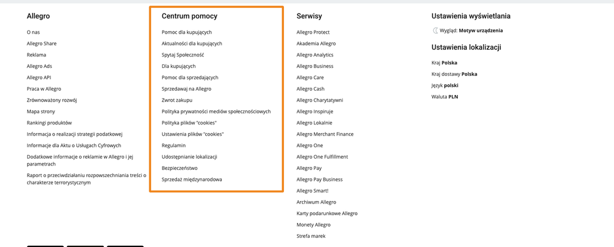Image resolution: width=614 pixels, height=247 pixels.
Task: Click the moon icon next to Wygląd
Action: click(x=435, y=31)
